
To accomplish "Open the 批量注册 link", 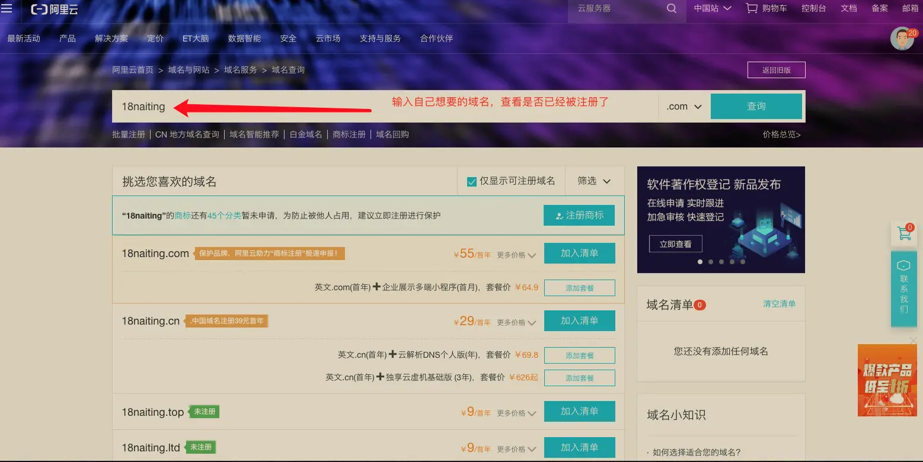I will 129,134.
